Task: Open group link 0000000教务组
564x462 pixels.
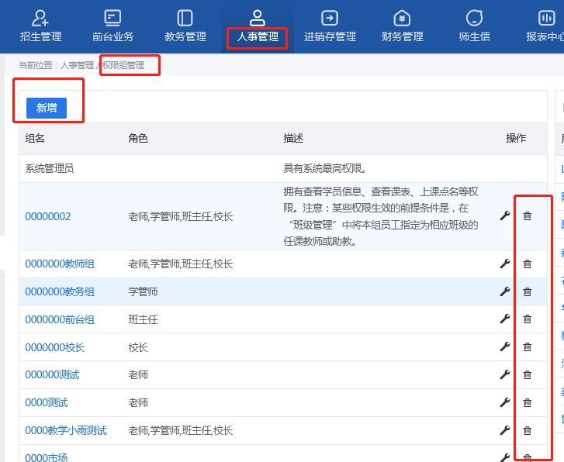Action: tap(60, 291)
